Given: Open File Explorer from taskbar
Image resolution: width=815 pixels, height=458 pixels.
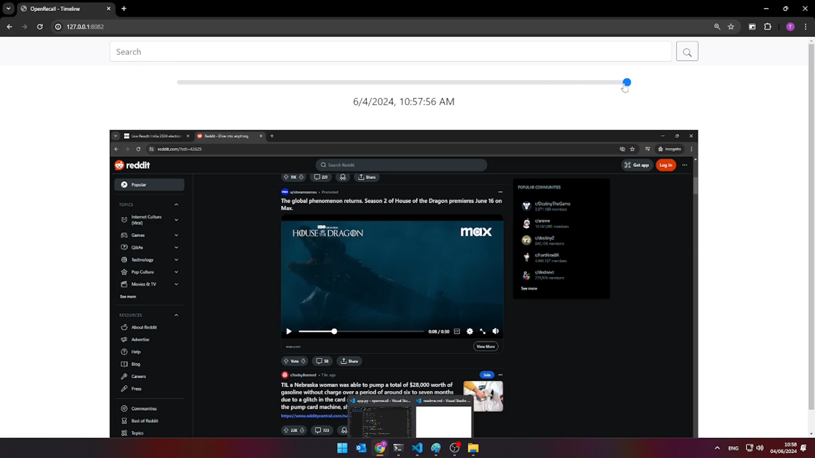Looking at the screenshot, I should [473, 448].
